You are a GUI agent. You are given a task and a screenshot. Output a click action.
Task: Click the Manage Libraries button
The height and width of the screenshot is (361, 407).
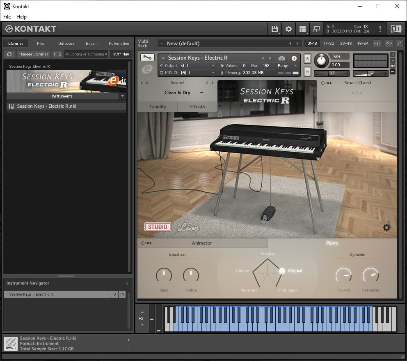[33, 54]
